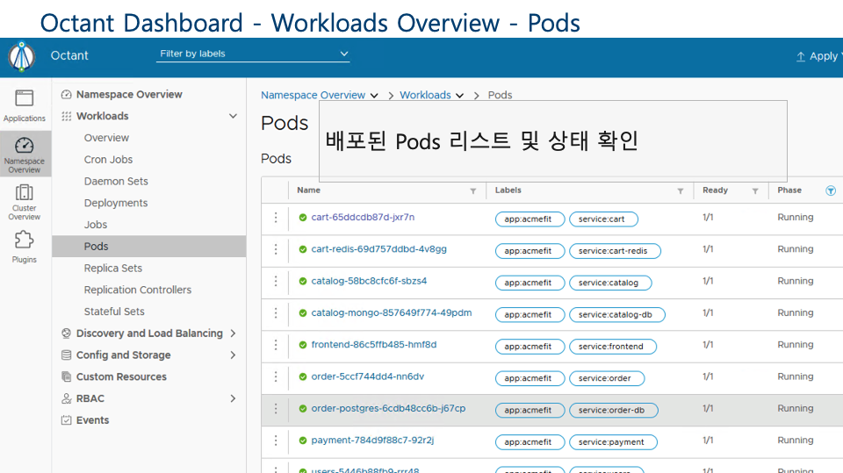Click the service:frontend label chip

tap(613, 347)
